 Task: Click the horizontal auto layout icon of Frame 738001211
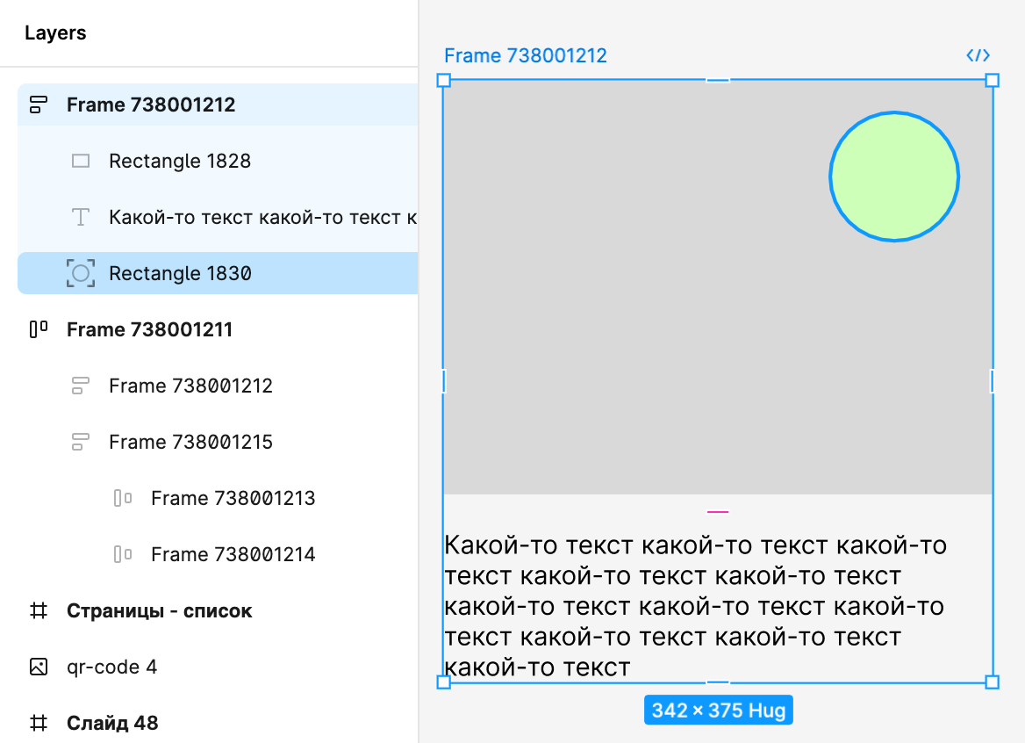click(39, 330)
